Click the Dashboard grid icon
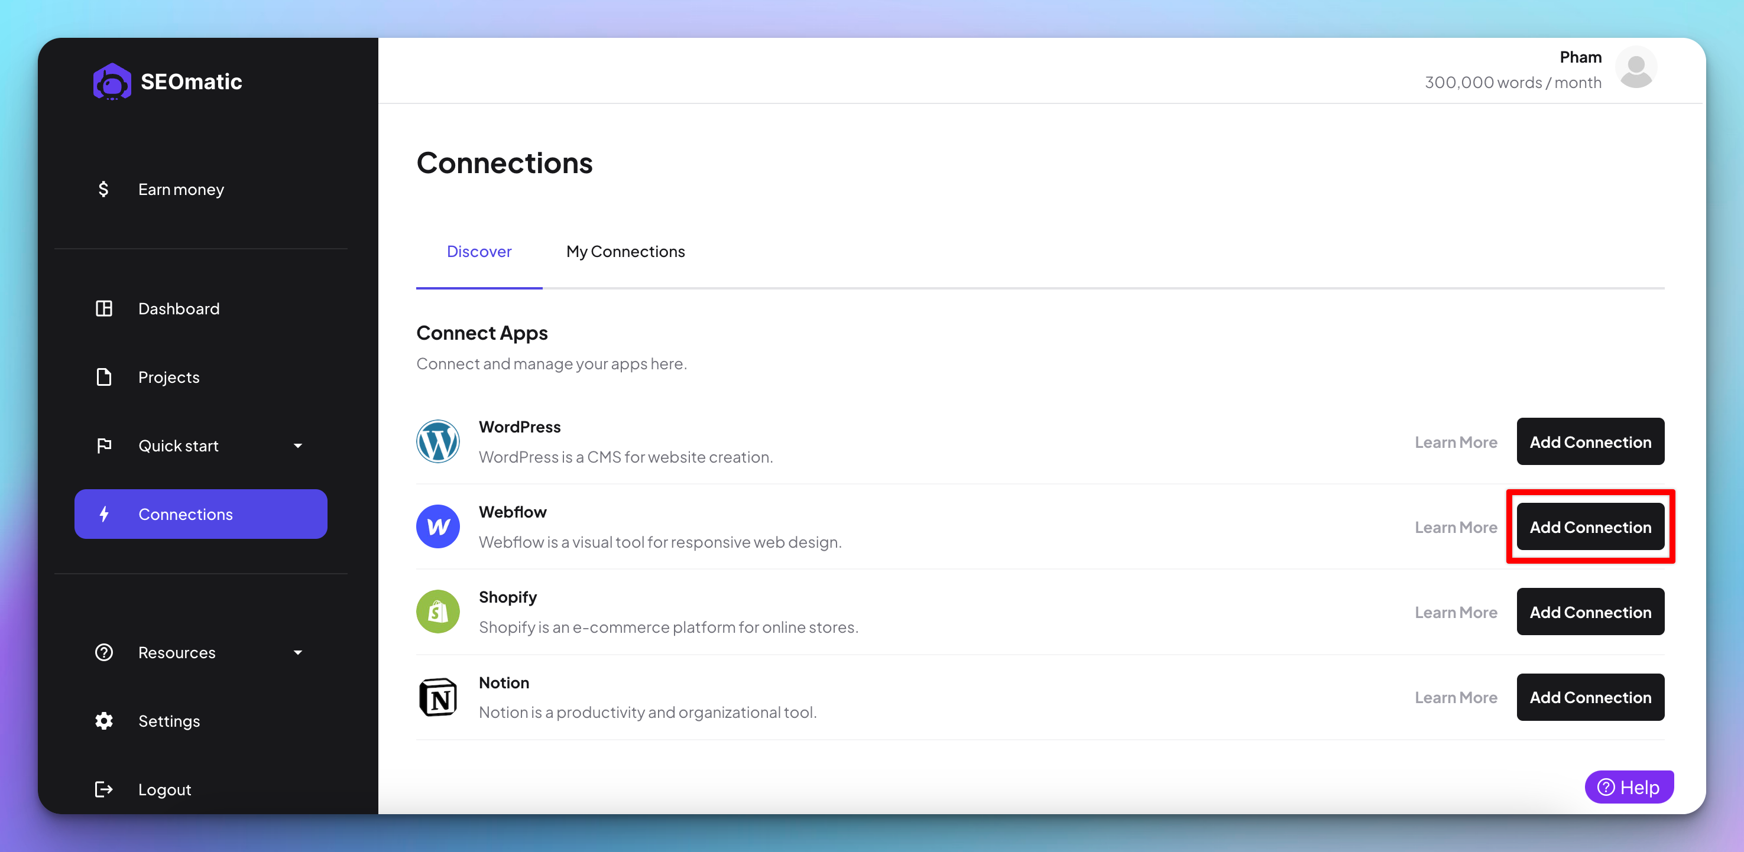Image resolution: width=1744 pixels, height=852 pixels. pos(103,308)
